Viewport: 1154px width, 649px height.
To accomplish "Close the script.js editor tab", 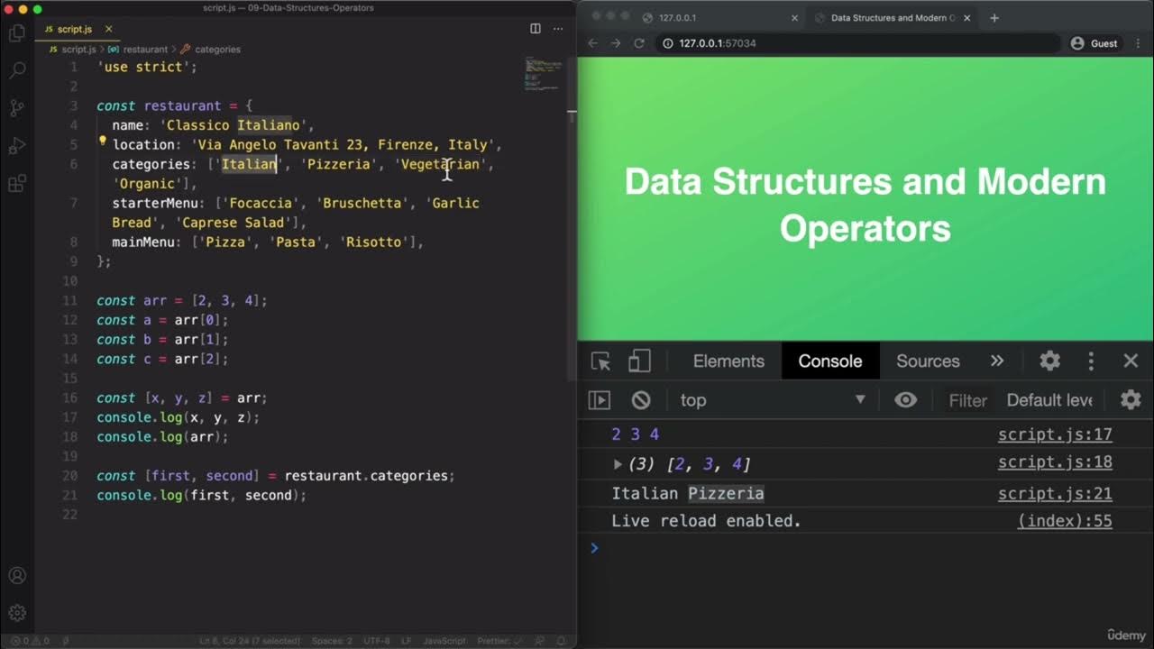I will coord(108,29).
